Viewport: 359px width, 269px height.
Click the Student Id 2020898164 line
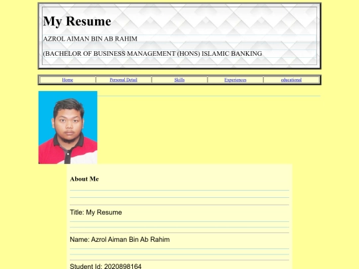coord(106,266)
